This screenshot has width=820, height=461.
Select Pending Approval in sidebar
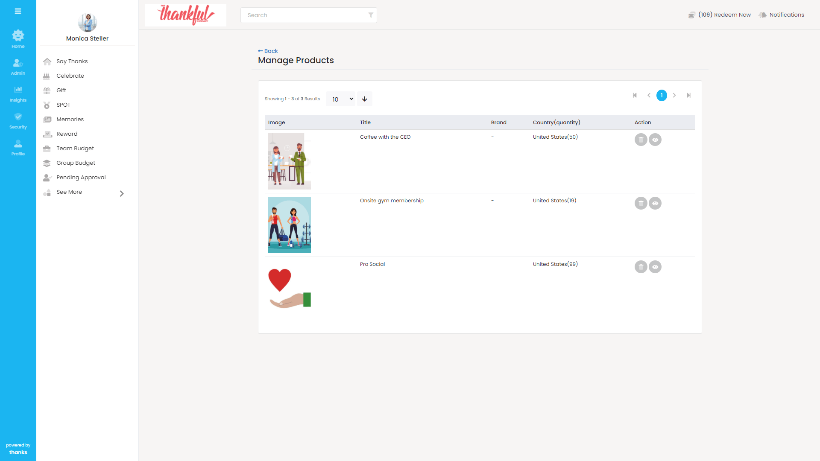81,178
